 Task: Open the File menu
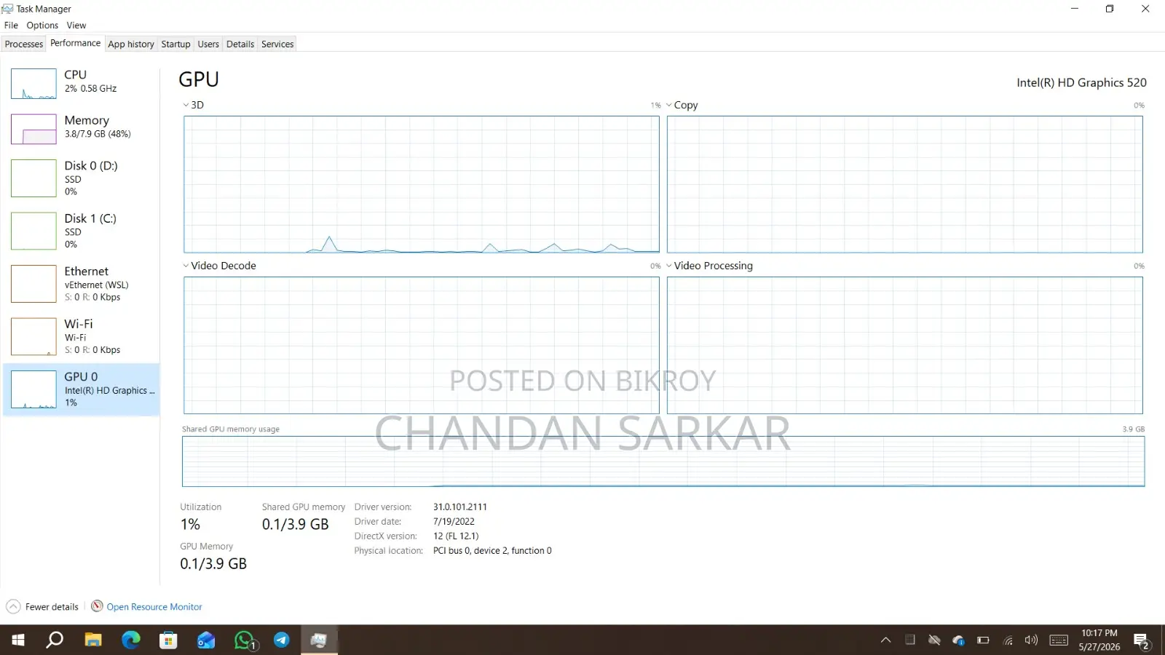(11, 25)
